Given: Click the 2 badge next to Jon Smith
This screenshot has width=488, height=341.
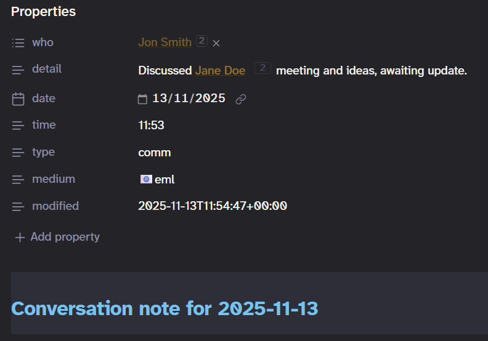Looking at the screenshot, I should [201, 41].
